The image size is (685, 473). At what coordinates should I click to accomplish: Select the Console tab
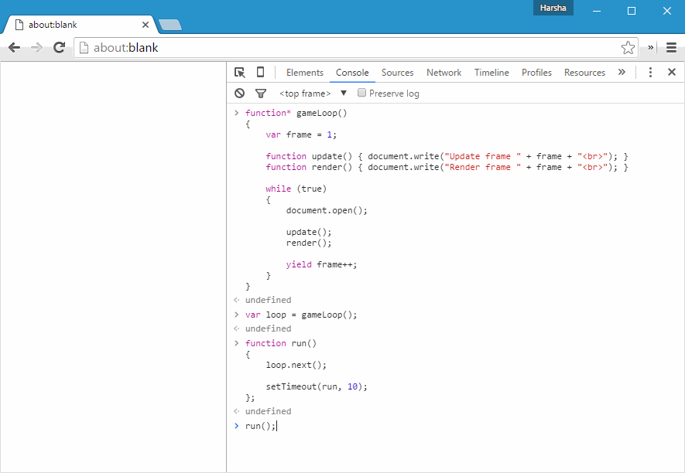pos(352,73)
